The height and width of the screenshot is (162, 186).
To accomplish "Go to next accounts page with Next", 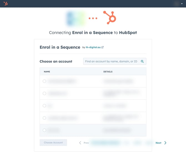I will coord(161,143).
